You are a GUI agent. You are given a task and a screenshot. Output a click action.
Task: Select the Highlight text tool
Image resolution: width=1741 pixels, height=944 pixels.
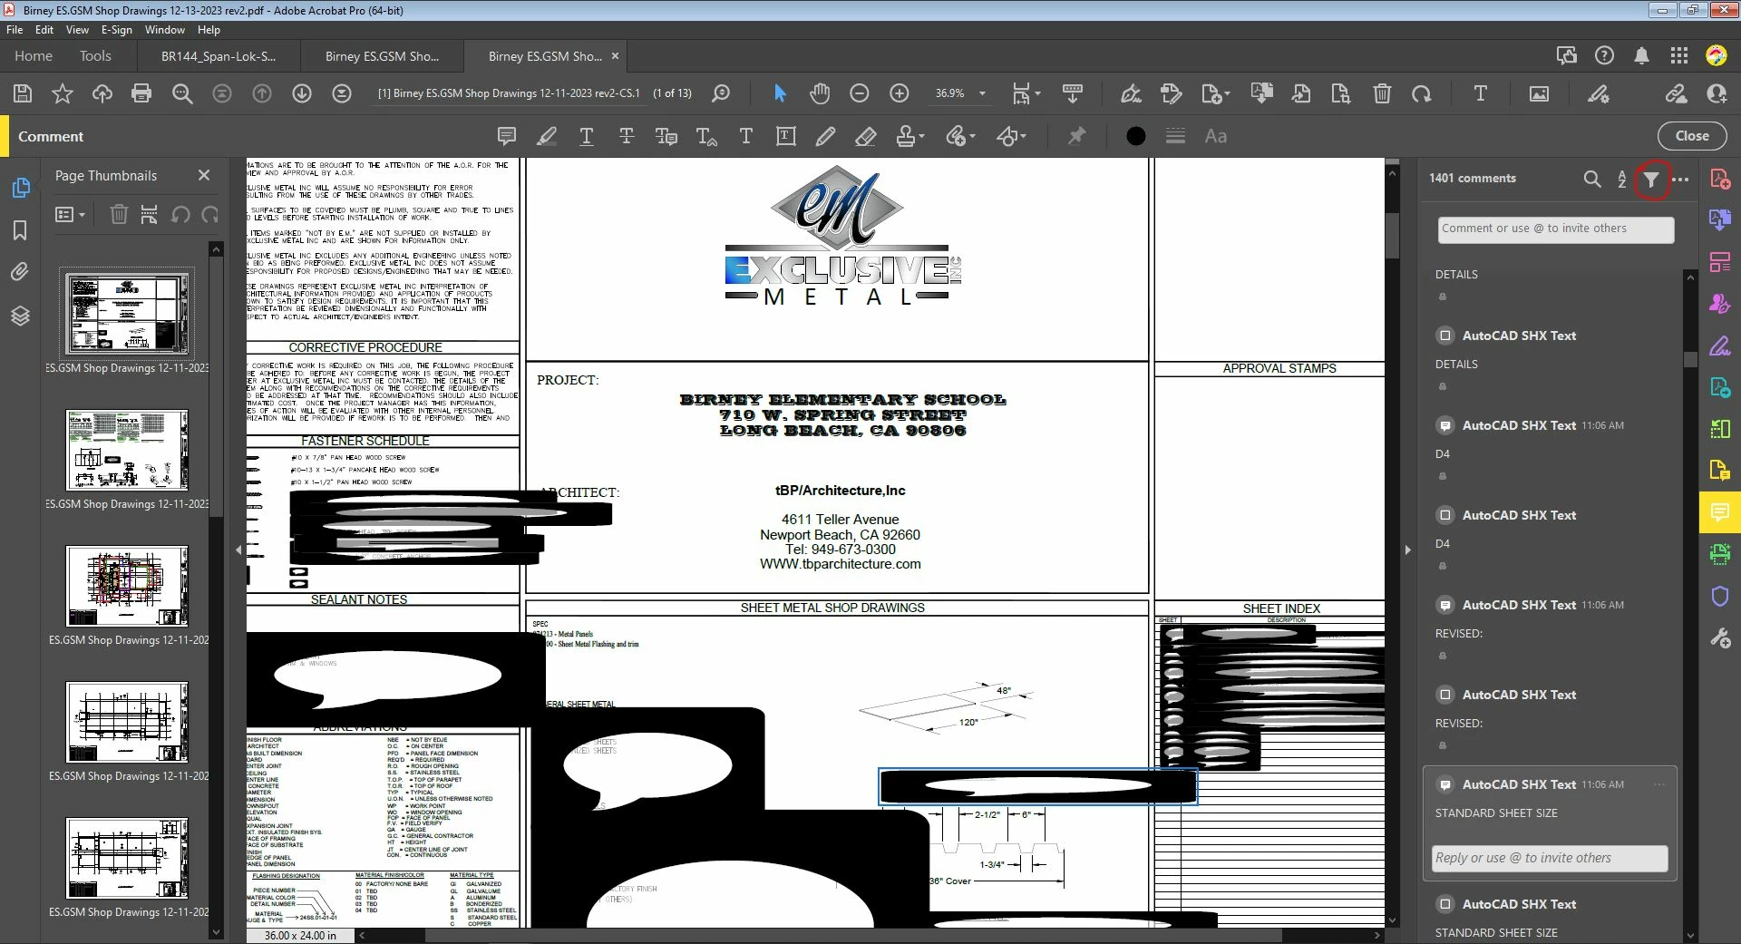coord(547,136)
